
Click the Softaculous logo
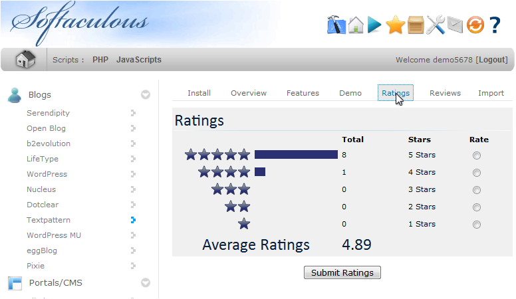pos(80,23)
